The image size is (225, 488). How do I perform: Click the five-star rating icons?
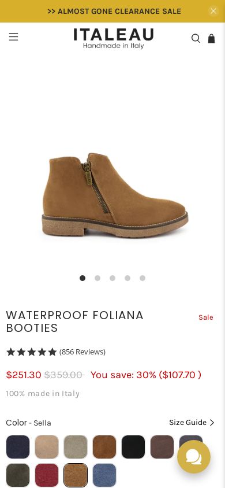tap(31, 352)
